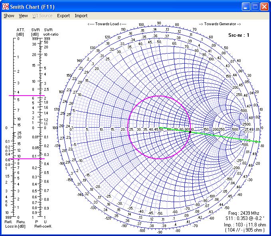Click the green impedance line on chart
This screenshot has width=271, height=236.
pyautogui.click(x=224, y=136)
